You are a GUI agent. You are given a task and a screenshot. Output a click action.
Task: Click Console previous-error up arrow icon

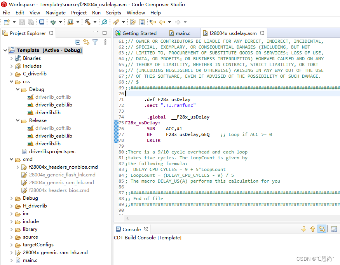313,229
